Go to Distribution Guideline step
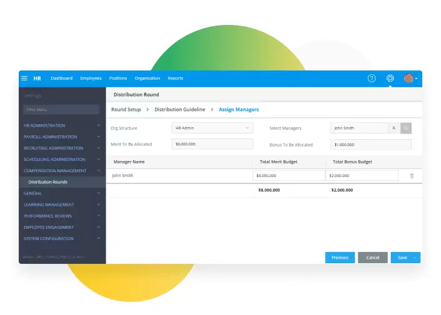 [180, 110]
